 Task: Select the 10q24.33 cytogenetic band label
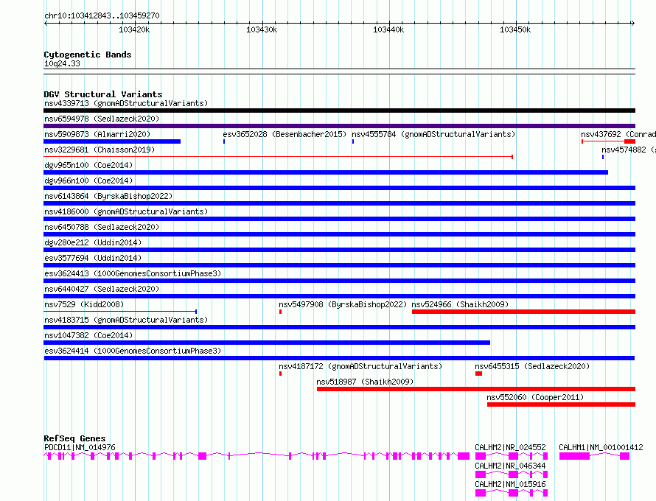pos(62,64)
